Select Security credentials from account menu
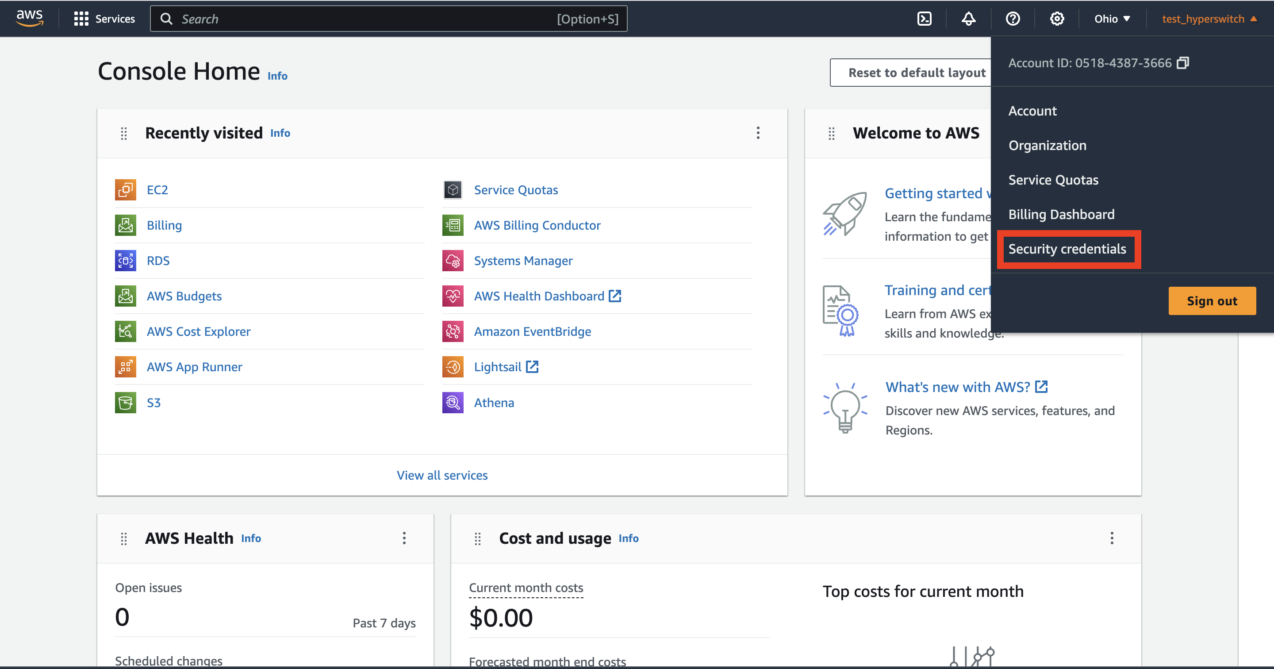Image resolution: width=1274 pixels, height=669 pixels. point(1067,249)
